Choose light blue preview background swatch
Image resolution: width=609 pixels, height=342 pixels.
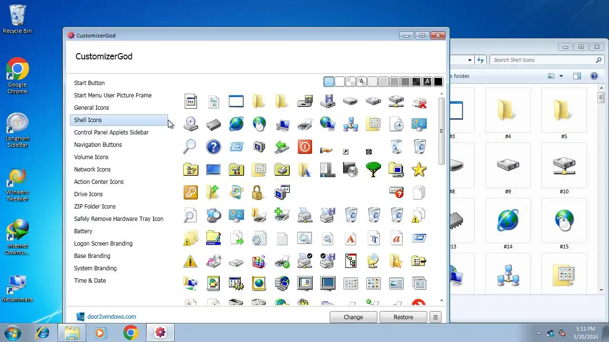[329, 82]
